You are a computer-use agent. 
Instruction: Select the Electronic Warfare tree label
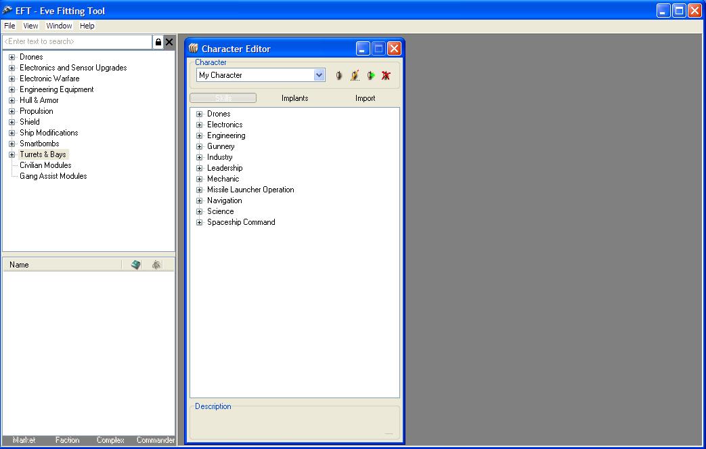tap(49, 79)
